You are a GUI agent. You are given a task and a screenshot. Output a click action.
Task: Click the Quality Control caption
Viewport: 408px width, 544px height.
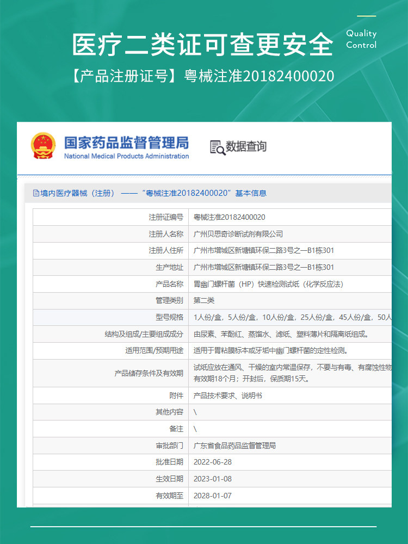click(361, 39)
